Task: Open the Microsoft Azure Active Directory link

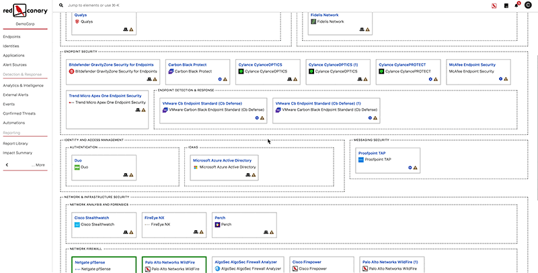Action: point(223,160)
